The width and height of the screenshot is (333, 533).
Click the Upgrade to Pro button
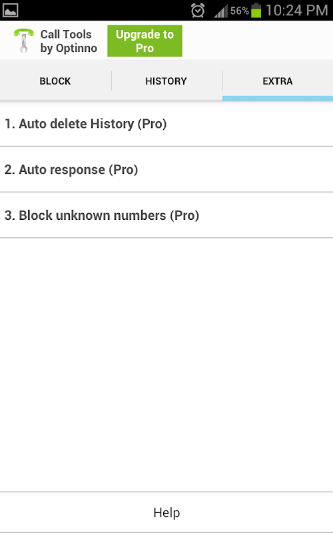click(x=145, y=41)
